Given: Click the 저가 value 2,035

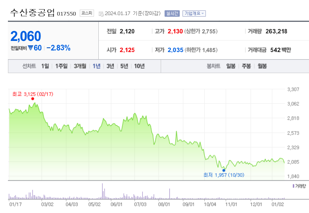Looking at the screenshot, I should [x=175, y=50].
